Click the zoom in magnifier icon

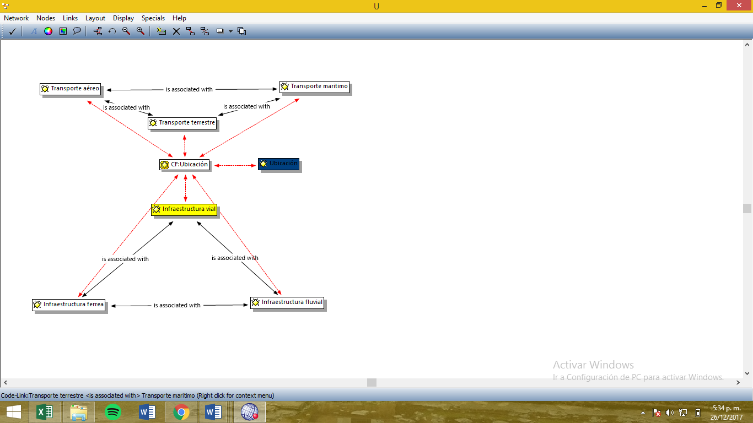141,31
